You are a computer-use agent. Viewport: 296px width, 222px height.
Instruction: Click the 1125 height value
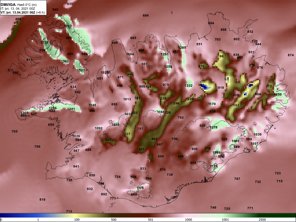pos(214,166)
